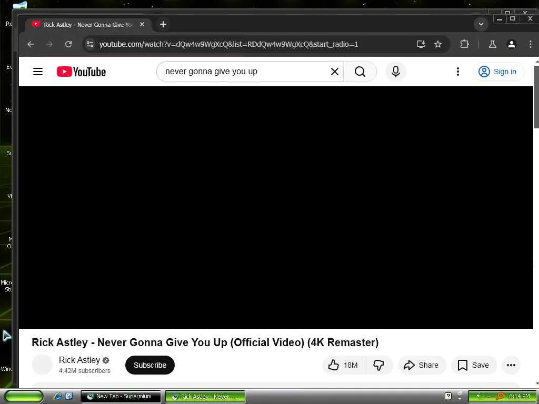Click second quick launch icon in taskbar
The width and height of the screenshot is (539, 404).
69,396
